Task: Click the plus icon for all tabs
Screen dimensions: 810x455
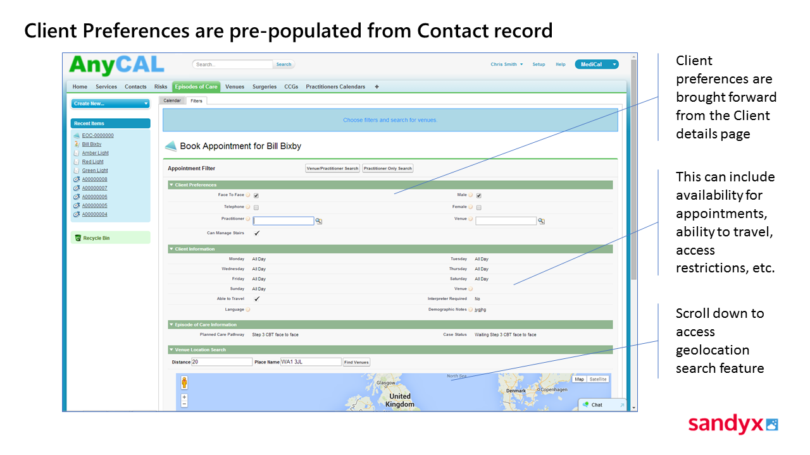Action: pos(377,87)
